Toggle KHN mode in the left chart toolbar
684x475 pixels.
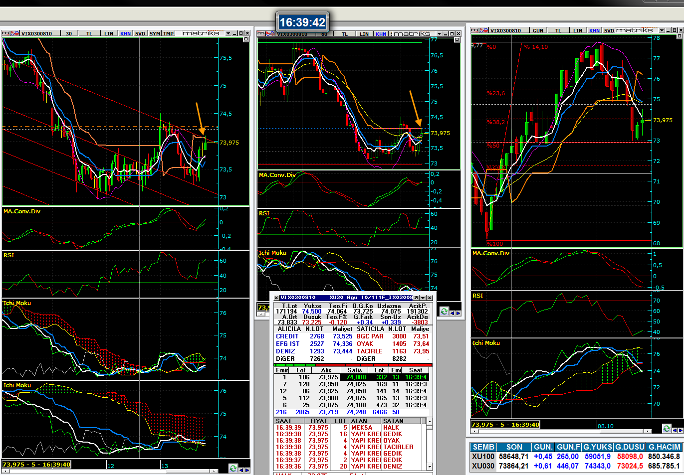tap(125, 33)
